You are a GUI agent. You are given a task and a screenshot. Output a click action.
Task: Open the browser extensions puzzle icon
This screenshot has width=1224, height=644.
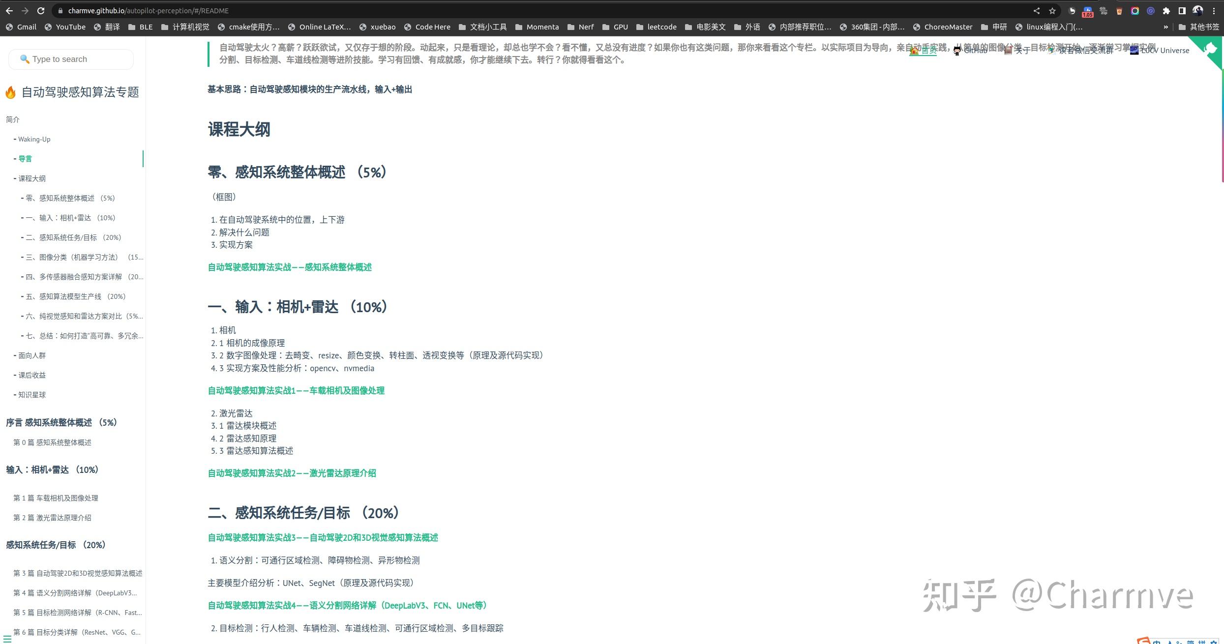(x=1167, y=10)
